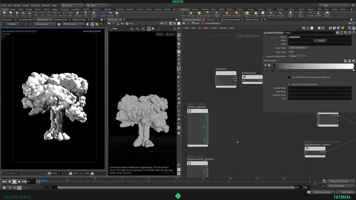Screen dimensions: 356x200
Task: Open the Color Type dropdown
Action: click(292, 52)
